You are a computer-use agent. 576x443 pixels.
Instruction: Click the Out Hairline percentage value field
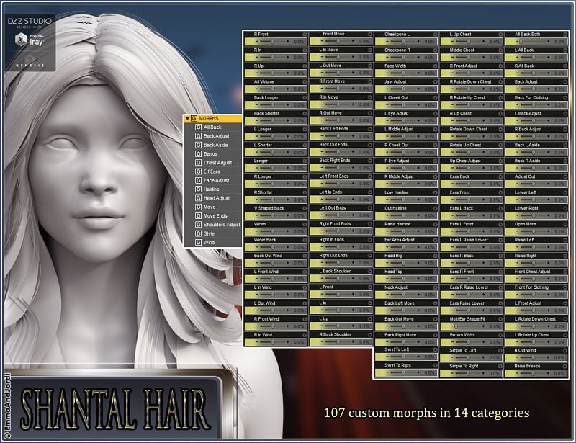(429, 215)
